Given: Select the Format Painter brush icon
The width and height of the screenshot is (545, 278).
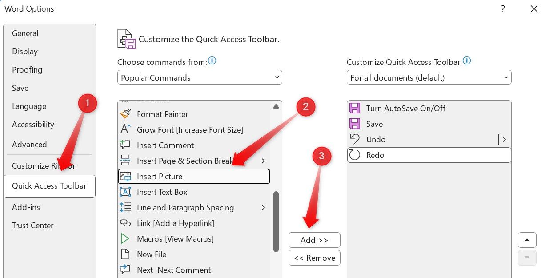Looking at the screenshot, I should (125, 114).
